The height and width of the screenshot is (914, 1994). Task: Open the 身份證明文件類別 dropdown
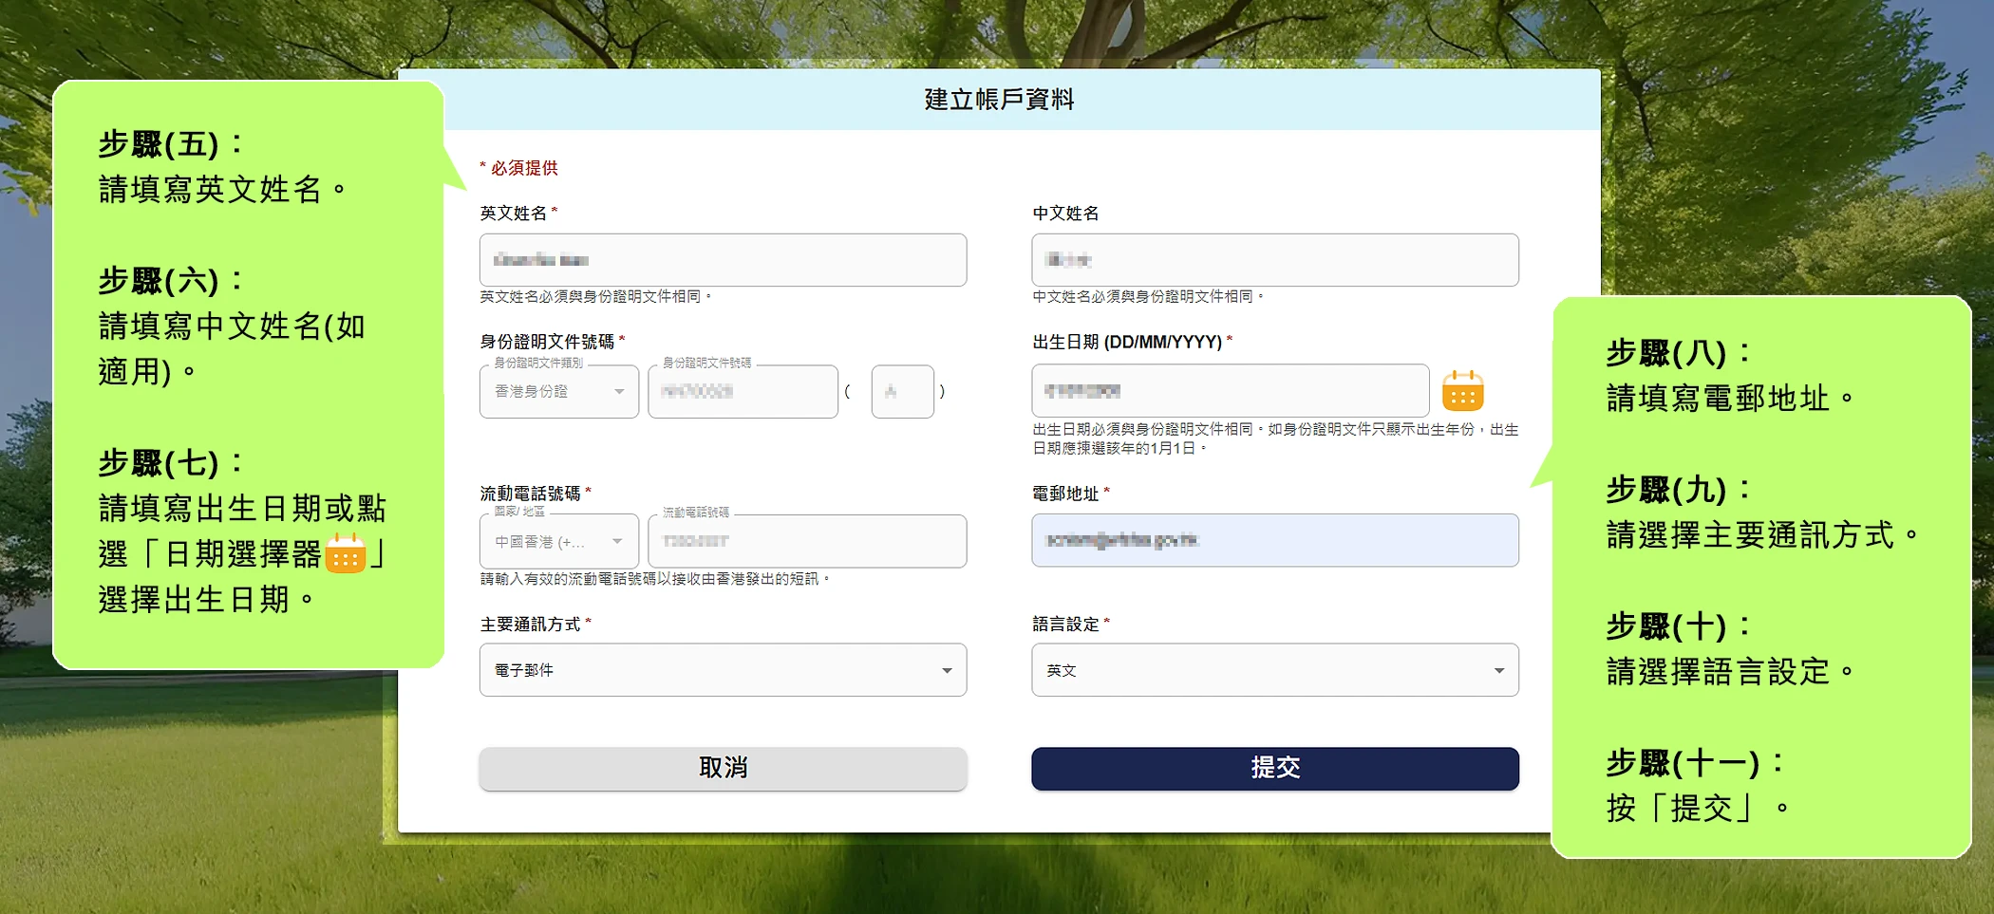click(559, 391)
